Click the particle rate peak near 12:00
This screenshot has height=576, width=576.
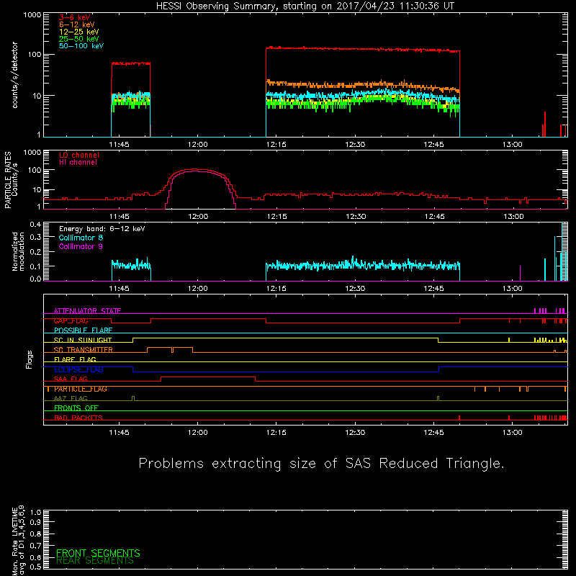click(196, 170)
